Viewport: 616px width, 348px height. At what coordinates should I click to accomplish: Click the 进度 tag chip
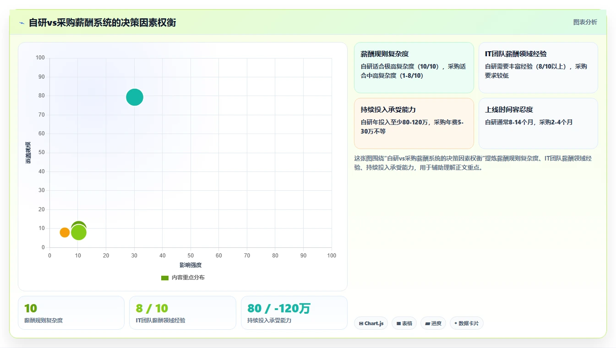point(433,323)
